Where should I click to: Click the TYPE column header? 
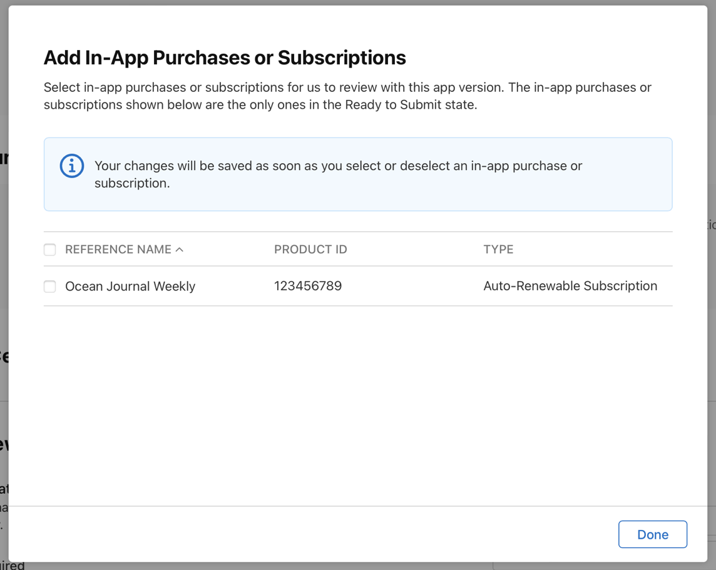498,249
